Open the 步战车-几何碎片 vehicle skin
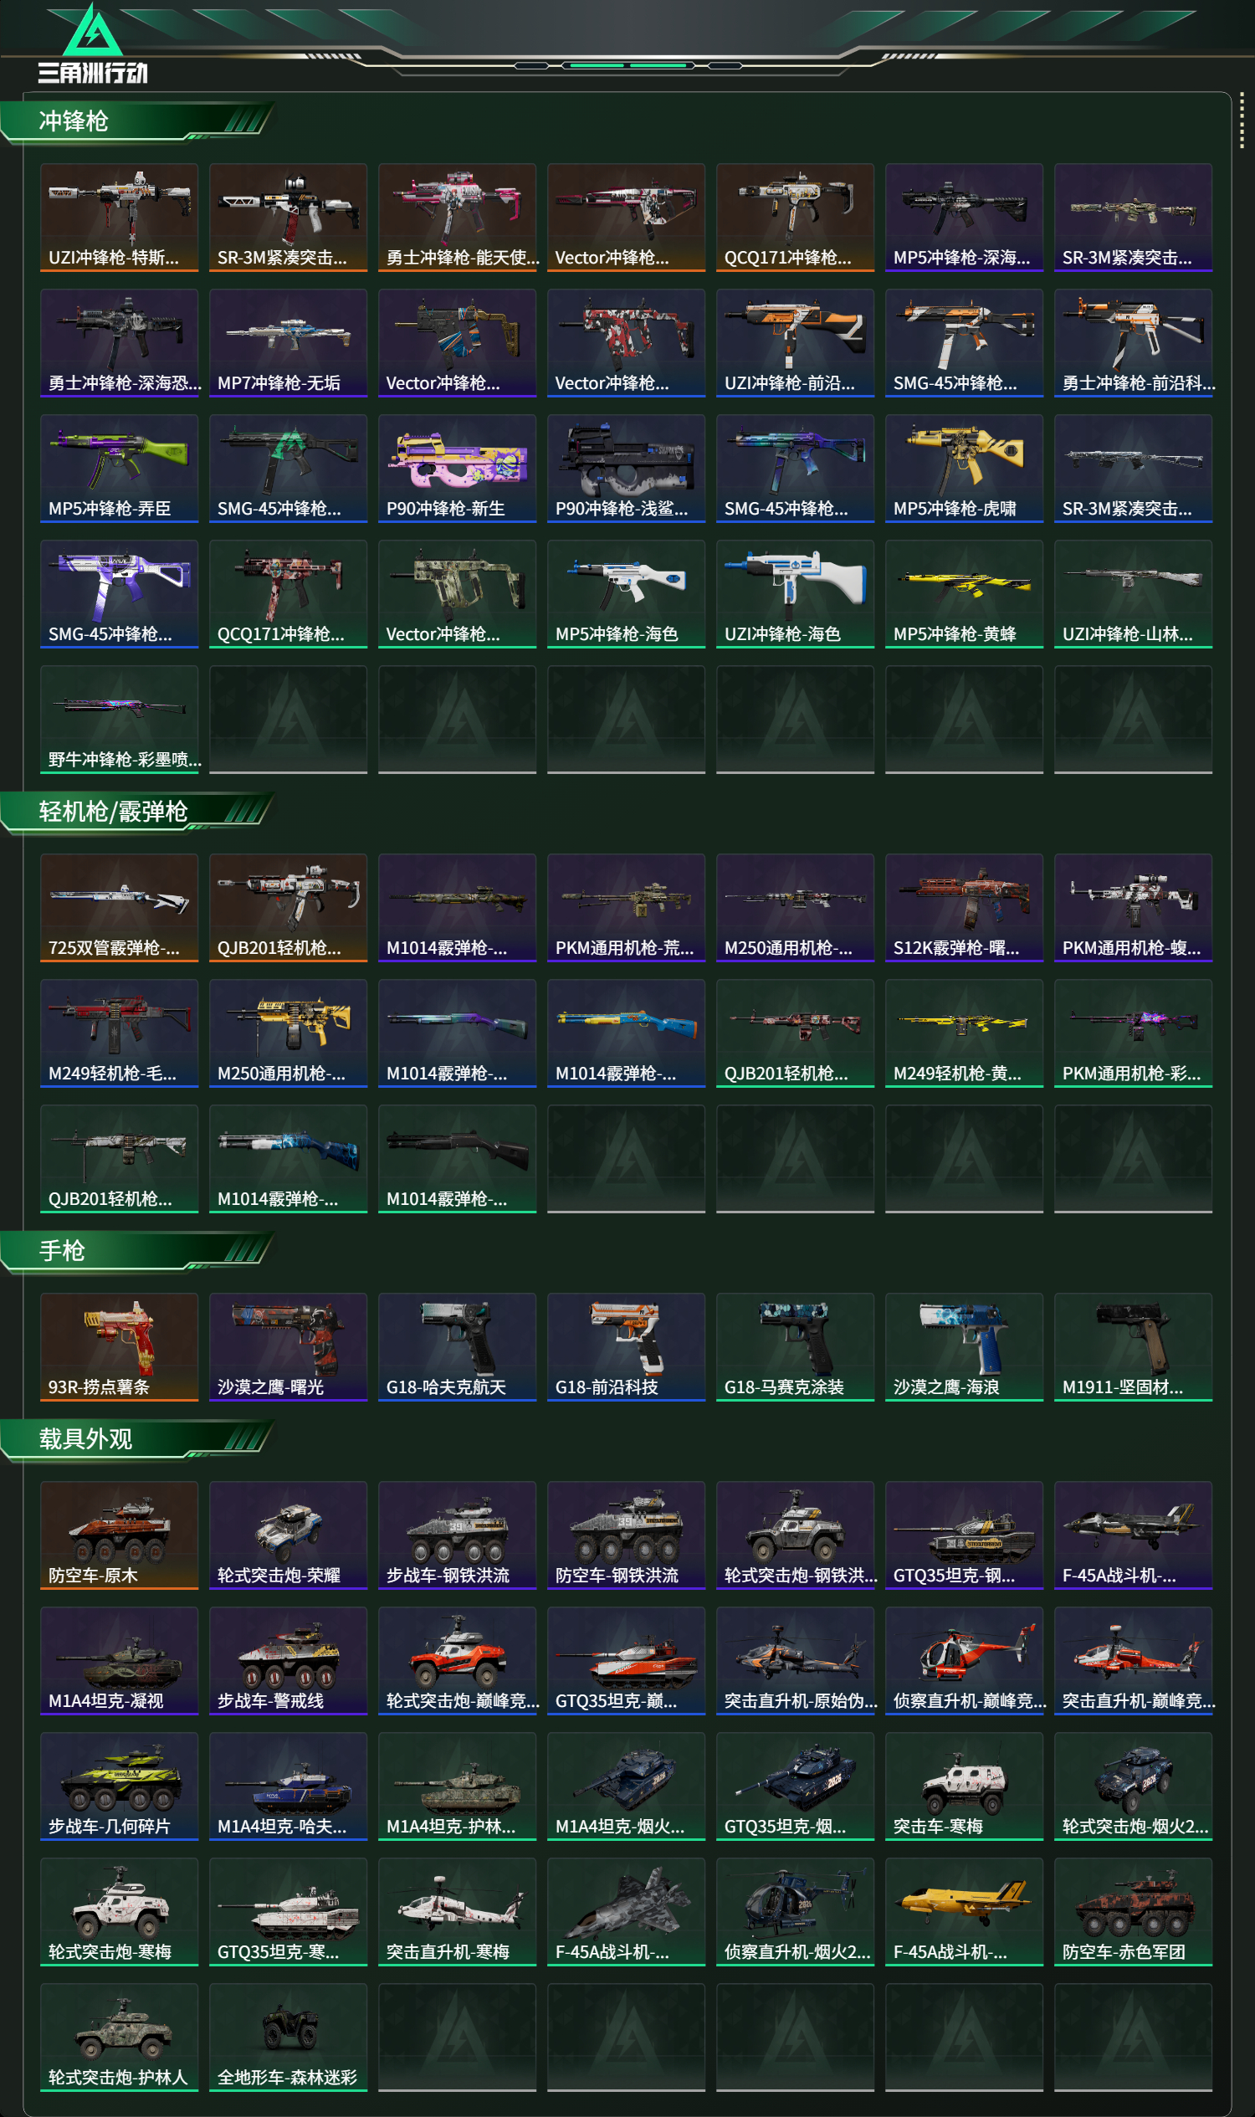Screen dimensions: 1255x2117 [120, 1786]
